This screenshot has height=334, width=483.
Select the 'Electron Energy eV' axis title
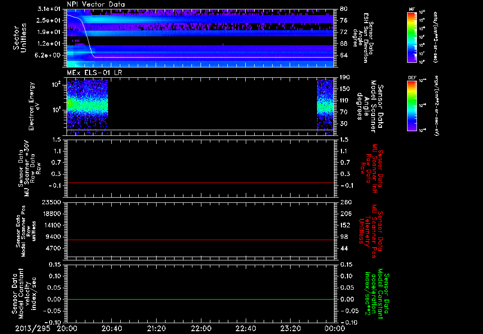click(34, 106)
